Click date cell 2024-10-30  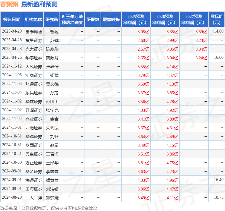[12, 162]
